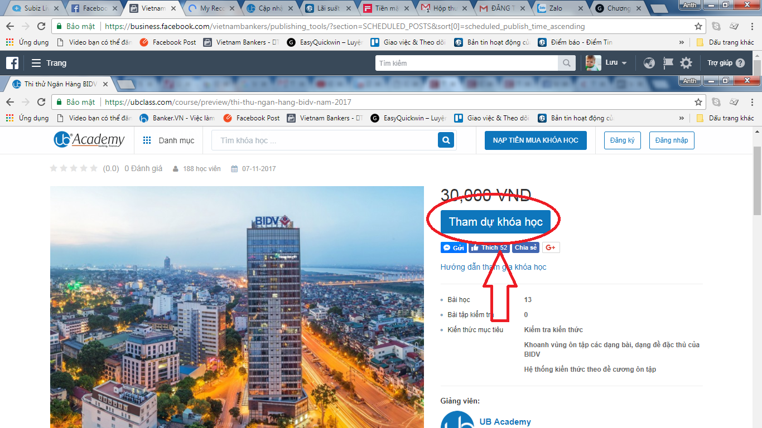Expand bookmarks overflow chevron in Facebook window
762x428 pixels.
click(681, 42)
